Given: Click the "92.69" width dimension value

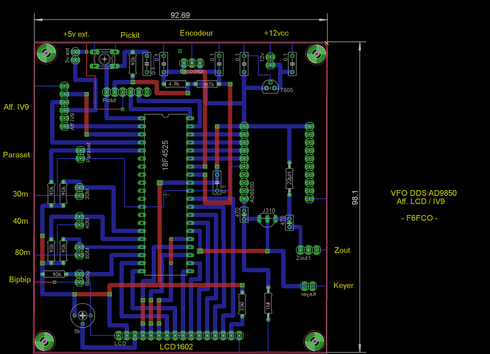Looking at the screenshot, I should coord(180,15).
